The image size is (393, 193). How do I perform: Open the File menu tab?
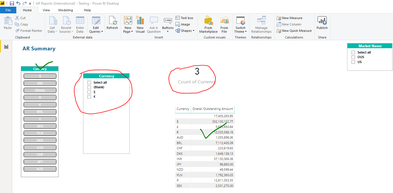(8, 10)
